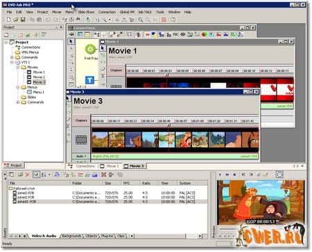Click the New project icon in main toolbar
This screenshot has height=252, width=312.
(8, 19)
